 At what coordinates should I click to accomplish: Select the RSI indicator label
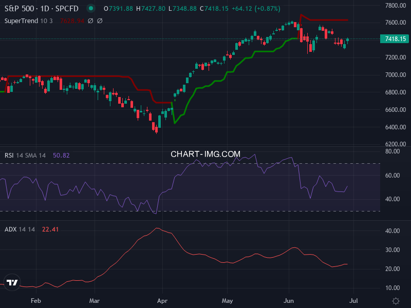pos(9,156)
